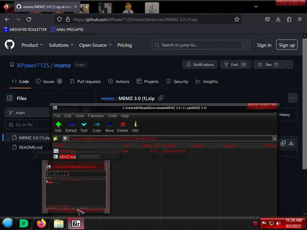307x230 pixels.
Task: Expand the 7-Zip address bar dropdown
Action: [275, 139]
